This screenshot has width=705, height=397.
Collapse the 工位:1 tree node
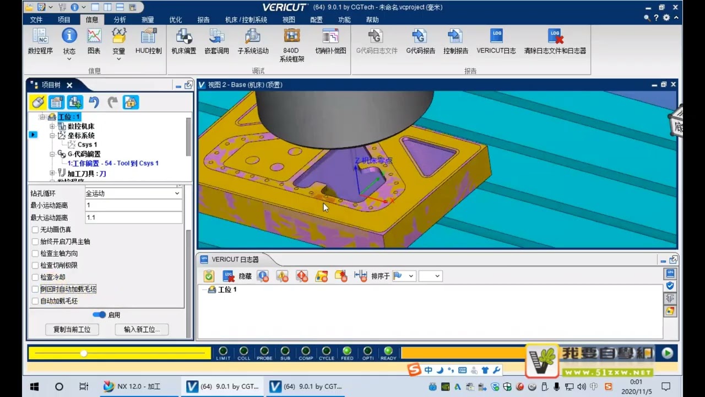[x=42, y=117]
